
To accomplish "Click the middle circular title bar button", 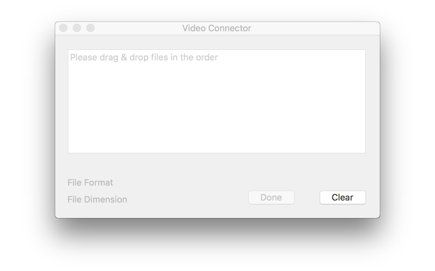I will pyautogui.click(x=77, y=28).
